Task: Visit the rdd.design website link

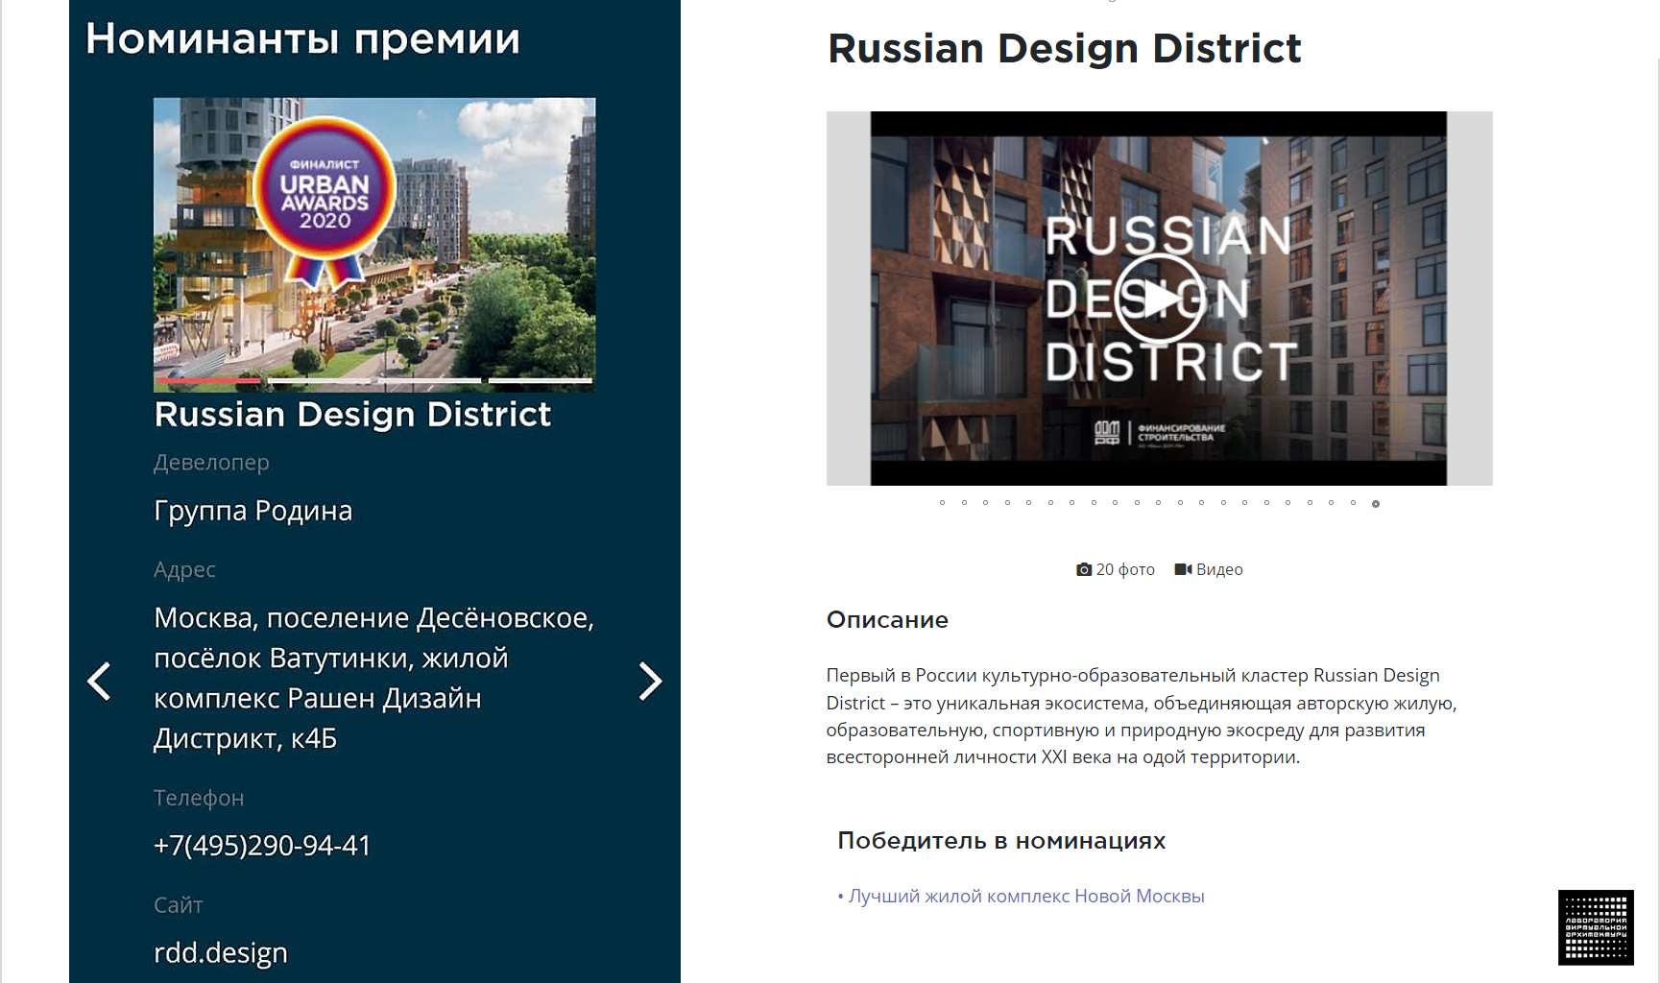Action: tap(221, 952)
